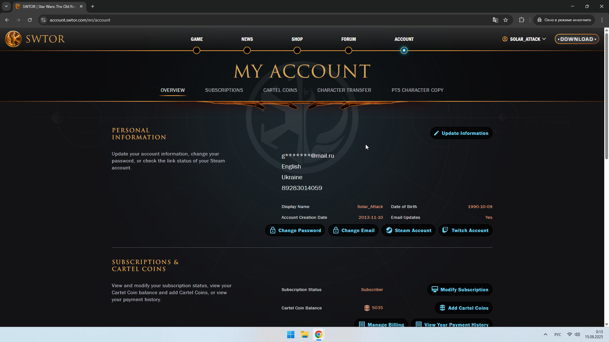
Task: Click the lock icon on Change Email
Action: pos(336,230)
